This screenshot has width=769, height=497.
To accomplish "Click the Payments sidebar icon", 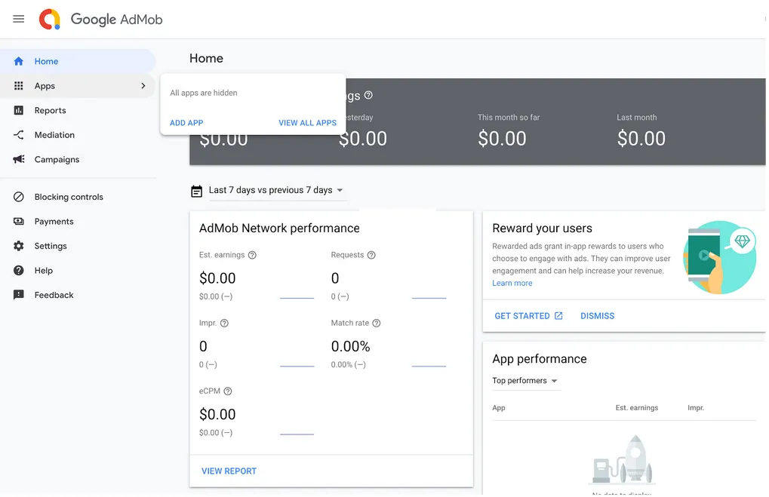I will (x=19, y=222).
